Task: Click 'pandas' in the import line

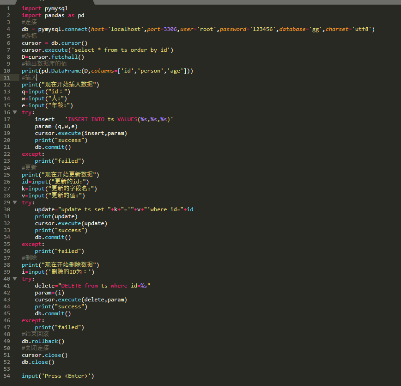Action: [55, 15]
